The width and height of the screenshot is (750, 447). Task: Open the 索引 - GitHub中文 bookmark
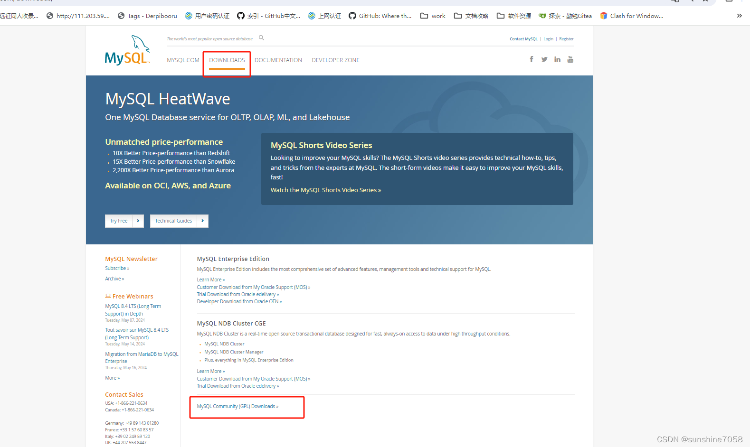click(x=269, y=16)
